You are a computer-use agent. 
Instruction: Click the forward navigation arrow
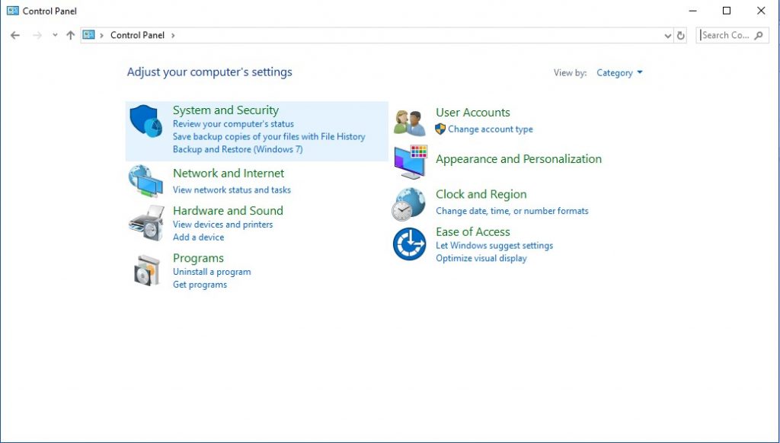[x=37, y=35]
